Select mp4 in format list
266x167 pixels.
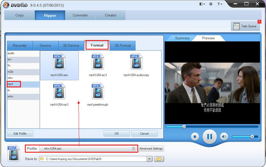pyautogui.click(x=23, y=84)
